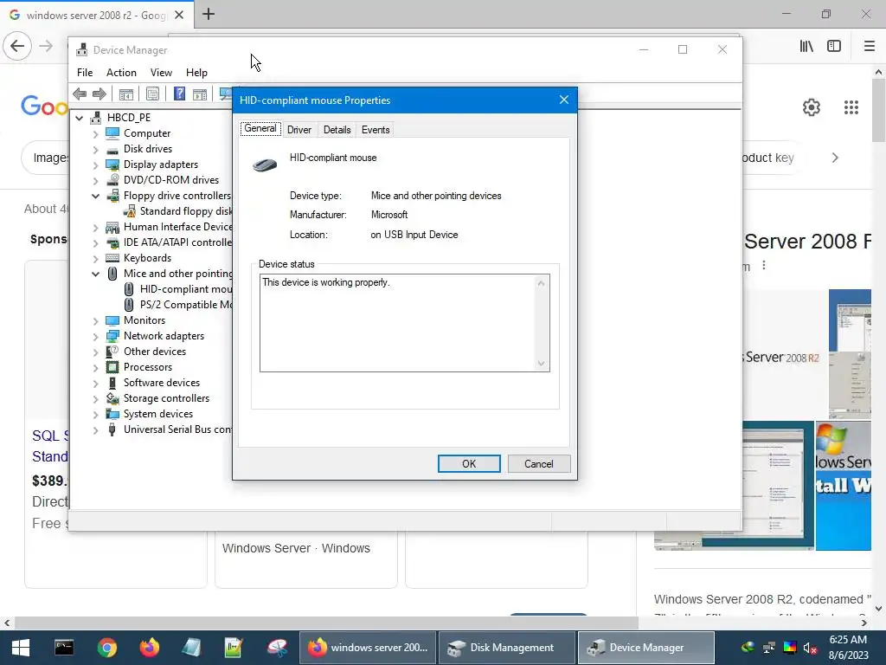Click the warning icon on Standard floppy disk
This screenshot has width=886, height=665.
(130, 211)
